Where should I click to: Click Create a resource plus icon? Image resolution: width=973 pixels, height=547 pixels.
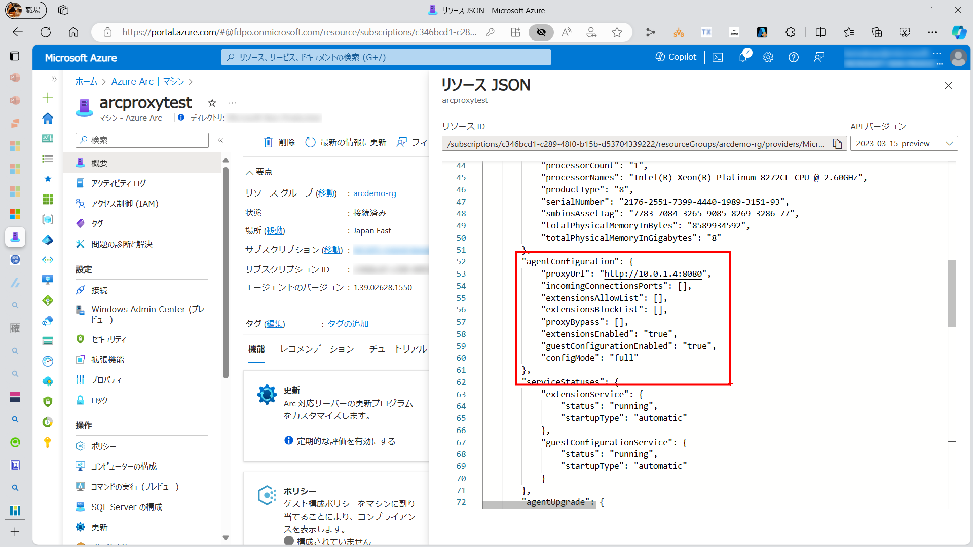48,98
